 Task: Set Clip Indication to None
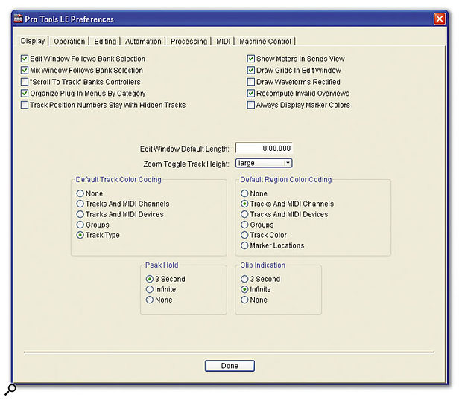[244, 300]
